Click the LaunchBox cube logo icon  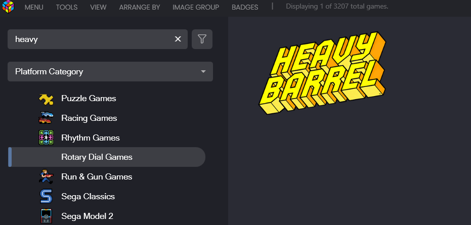tap(8, 7)
